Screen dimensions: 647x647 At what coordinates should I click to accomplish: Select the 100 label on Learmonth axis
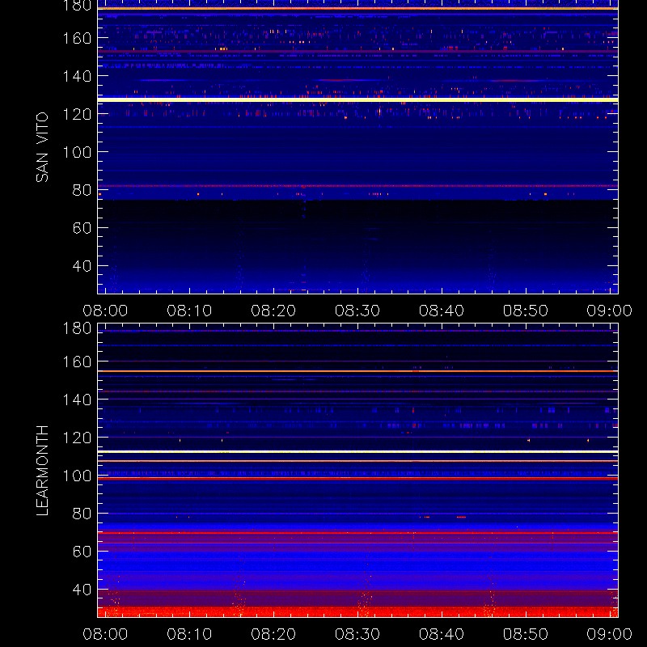tap(77, 476)
